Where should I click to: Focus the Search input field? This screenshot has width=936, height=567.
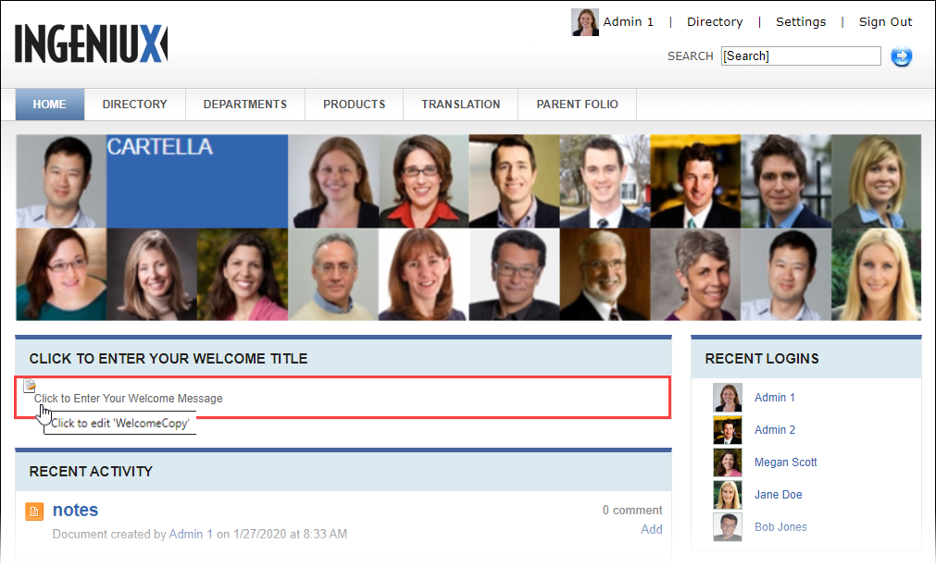point(801,56)
